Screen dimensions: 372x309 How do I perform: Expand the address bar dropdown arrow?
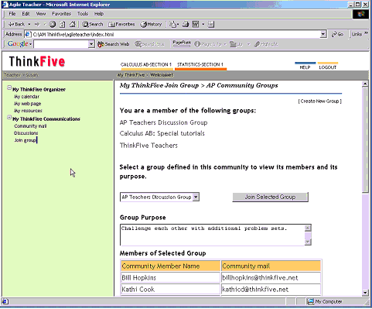click(x=323, y=34)
